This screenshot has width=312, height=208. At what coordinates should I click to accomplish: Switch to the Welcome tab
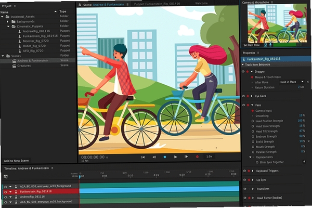[x=201, y=4]
